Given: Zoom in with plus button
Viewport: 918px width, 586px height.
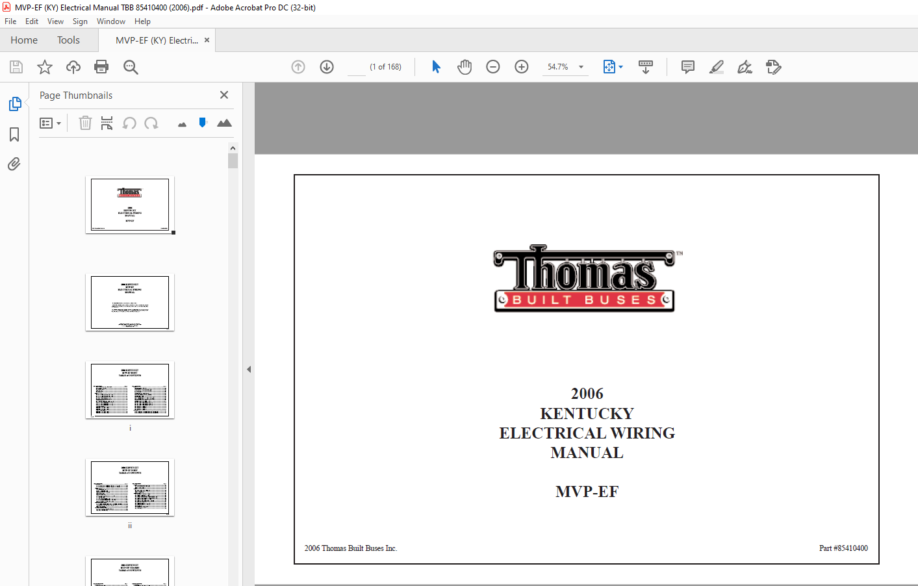Looking at the screenshot, I should (522, 67).
